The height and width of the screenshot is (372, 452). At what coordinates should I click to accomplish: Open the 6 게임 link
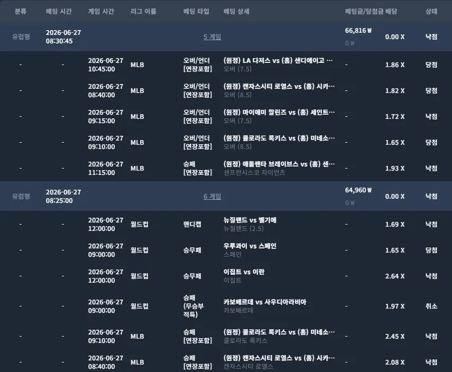(x=212, y=197)
